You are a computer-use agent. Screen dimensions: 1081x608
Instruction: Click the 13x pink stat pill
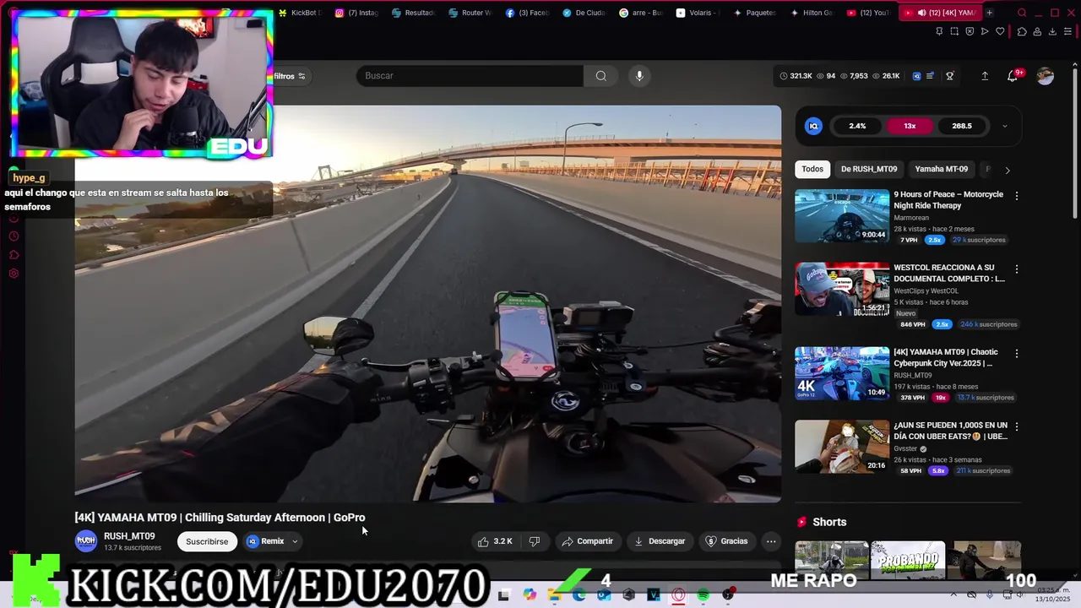(x=910, y=126)
